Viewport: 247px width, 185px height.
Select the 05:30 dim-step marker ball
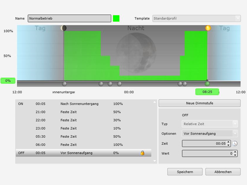pyautogui.click(x=180, y=84)
